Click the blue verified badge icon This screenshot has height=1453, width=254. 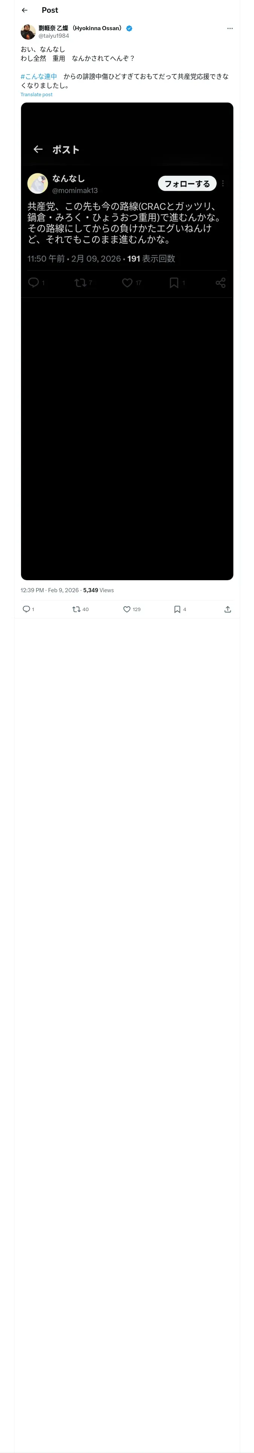click(x=129, y=28)
